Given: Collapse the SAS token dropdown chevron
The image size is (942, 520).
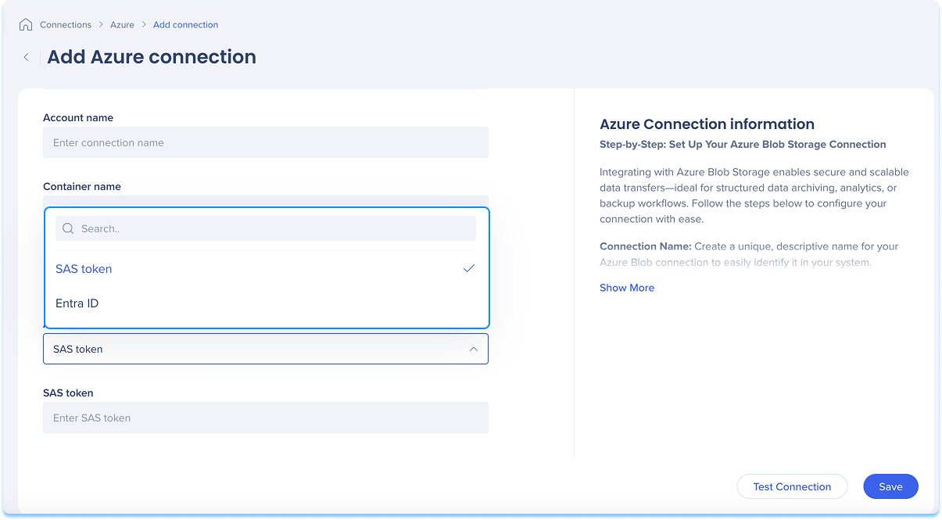Looking at the screenshot, I should 474,349.
